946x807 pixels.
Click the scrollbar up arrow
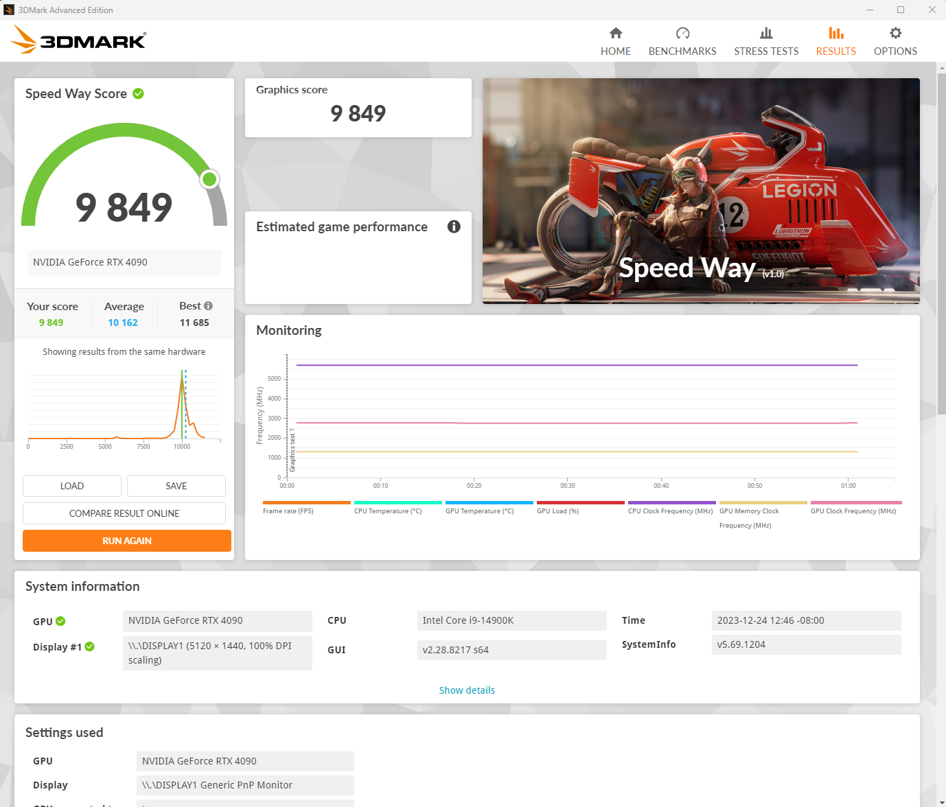click(x=941, y=67)
